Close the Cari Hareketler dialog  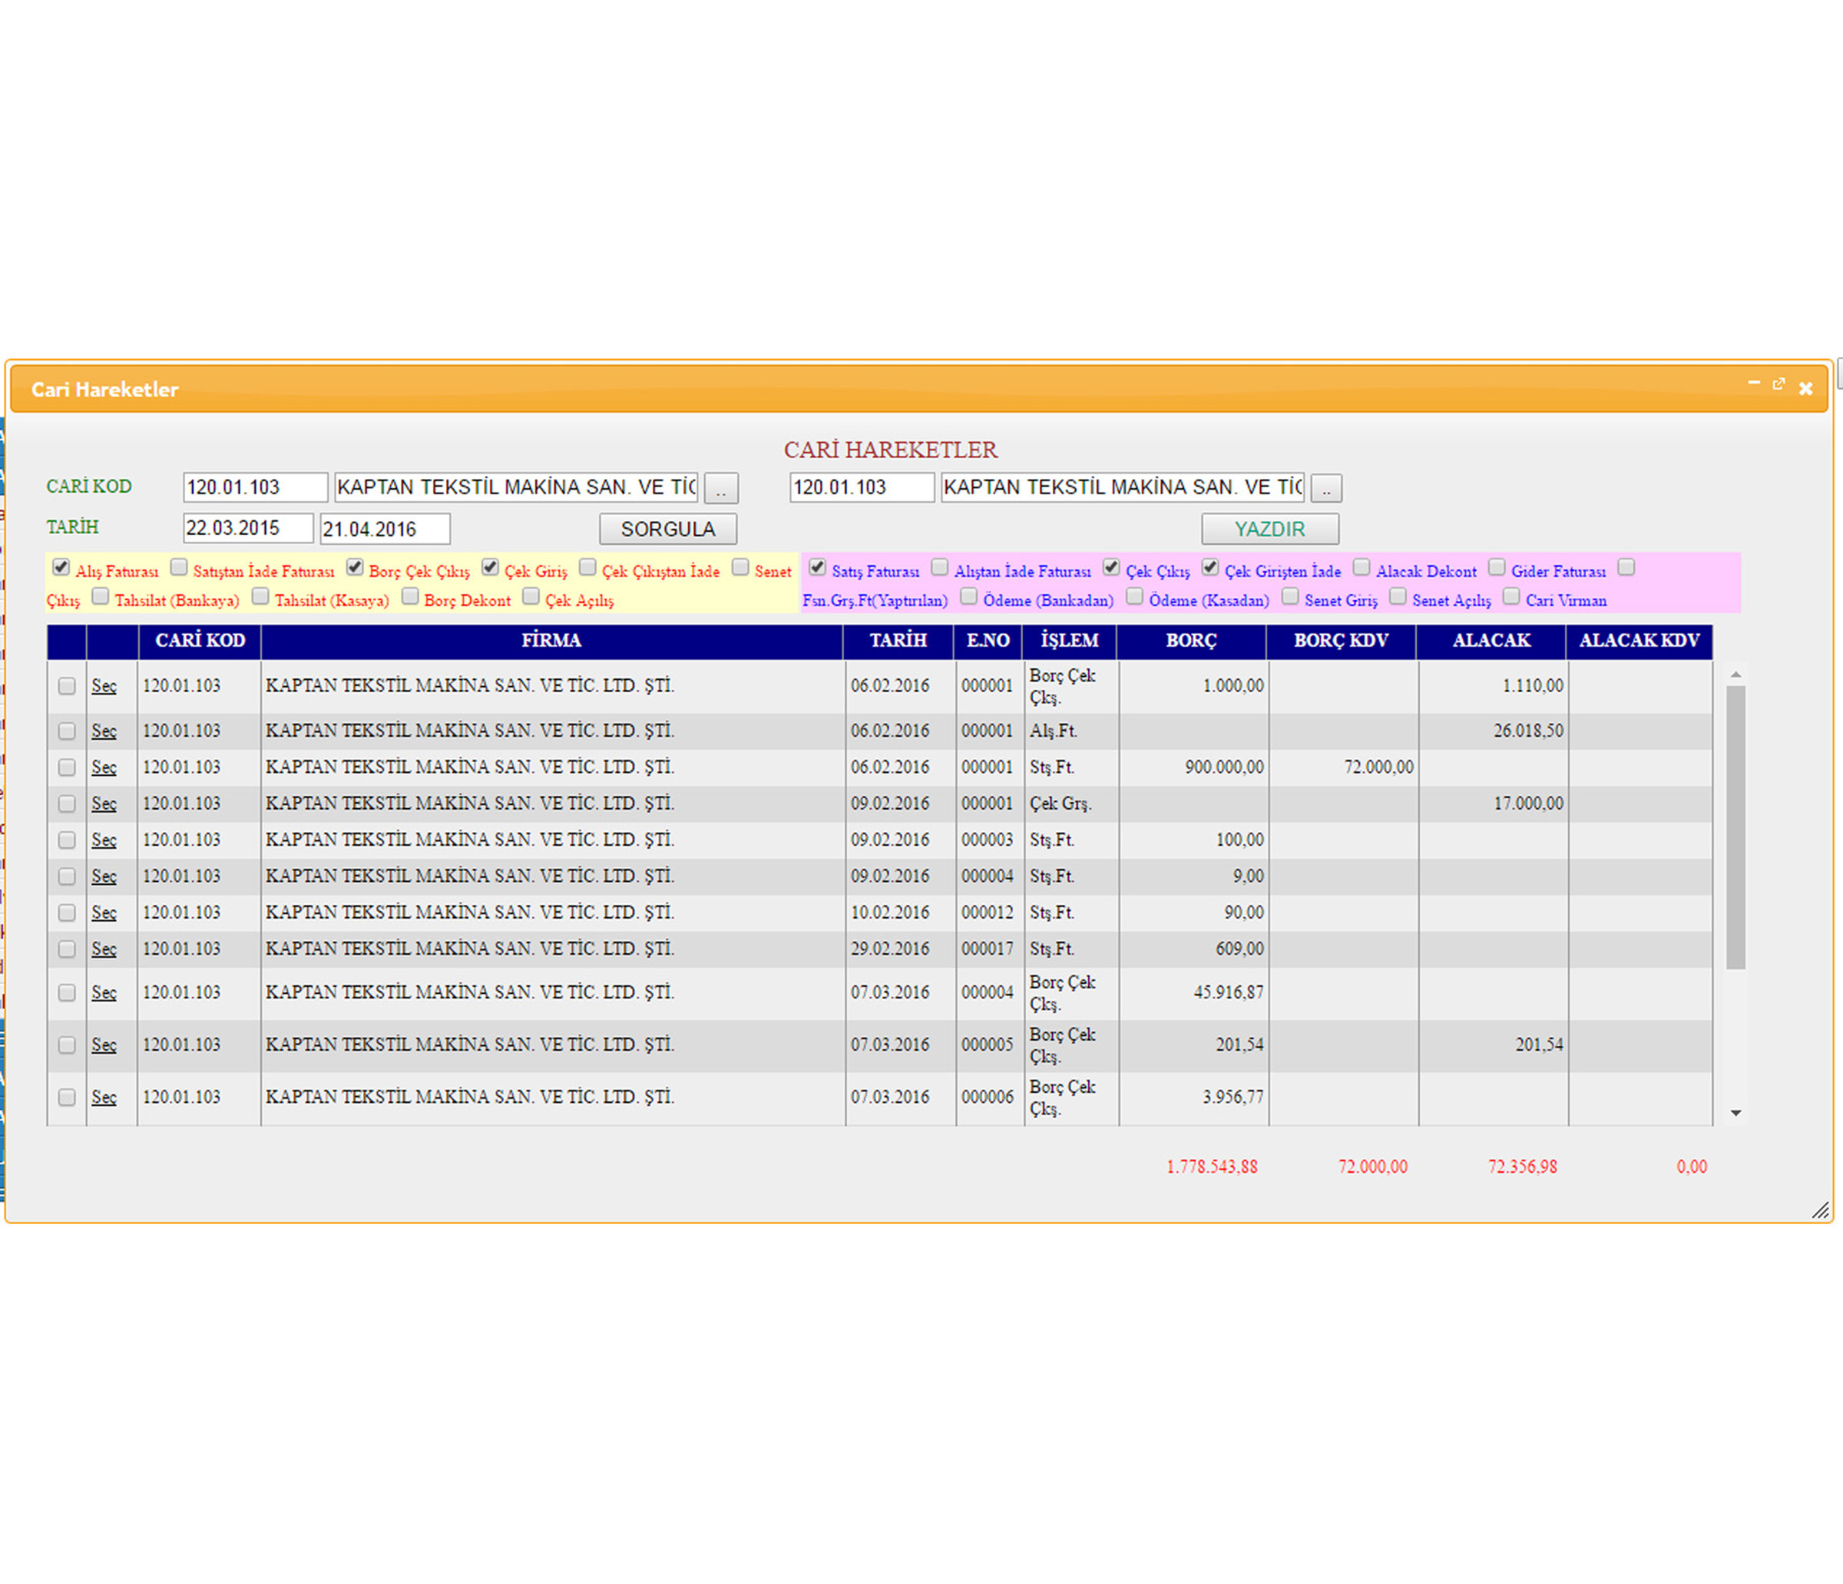(x=1805, y=388)
